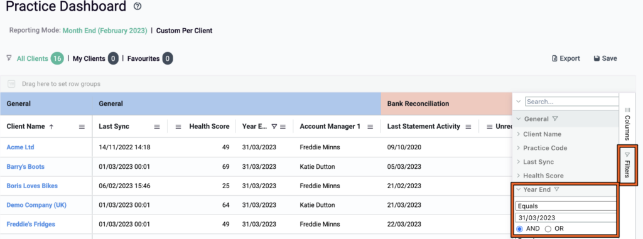Open the Account Manager 1 column menu icon
Viewport: 643px width, 239px height.
[370, 127]
